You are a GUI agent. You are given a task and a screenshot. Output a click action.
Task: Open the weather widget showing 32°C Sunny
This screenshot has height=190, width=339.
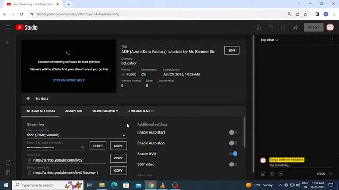[x=259, y=185]
